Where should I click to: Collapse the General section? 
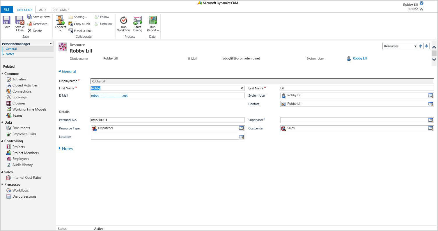click(x=60, y=71)
